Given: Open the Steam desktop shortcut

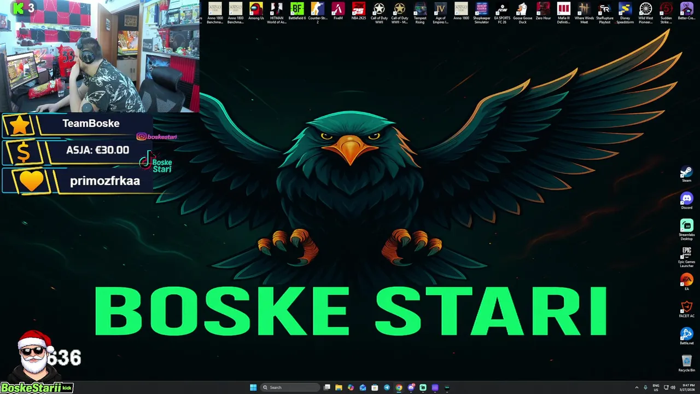Looking at the screenshot, I should pos(686,175).
